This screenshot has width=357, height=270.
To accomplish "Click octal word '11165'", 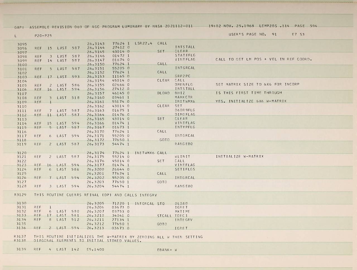I will [x=118, y=77].
